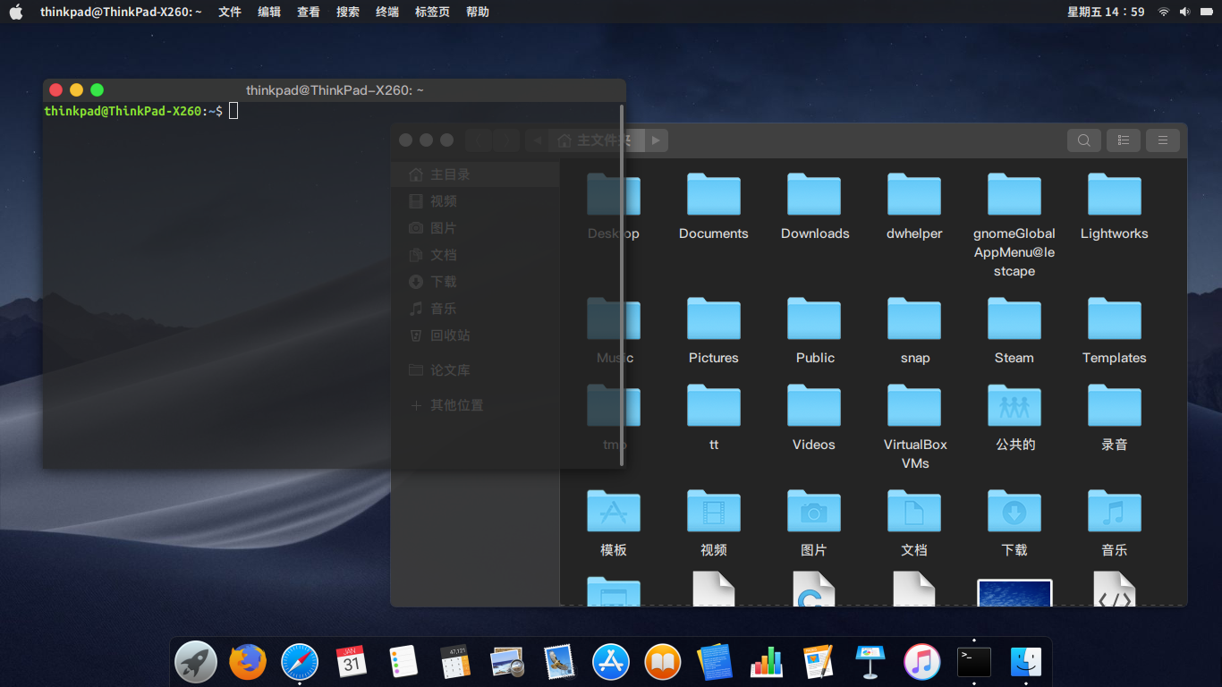The height and width of the screenshot is (687, 1222).
Task: Click the breadcrumb forward arrow after 主文件夹
Action: pos(656,140)
